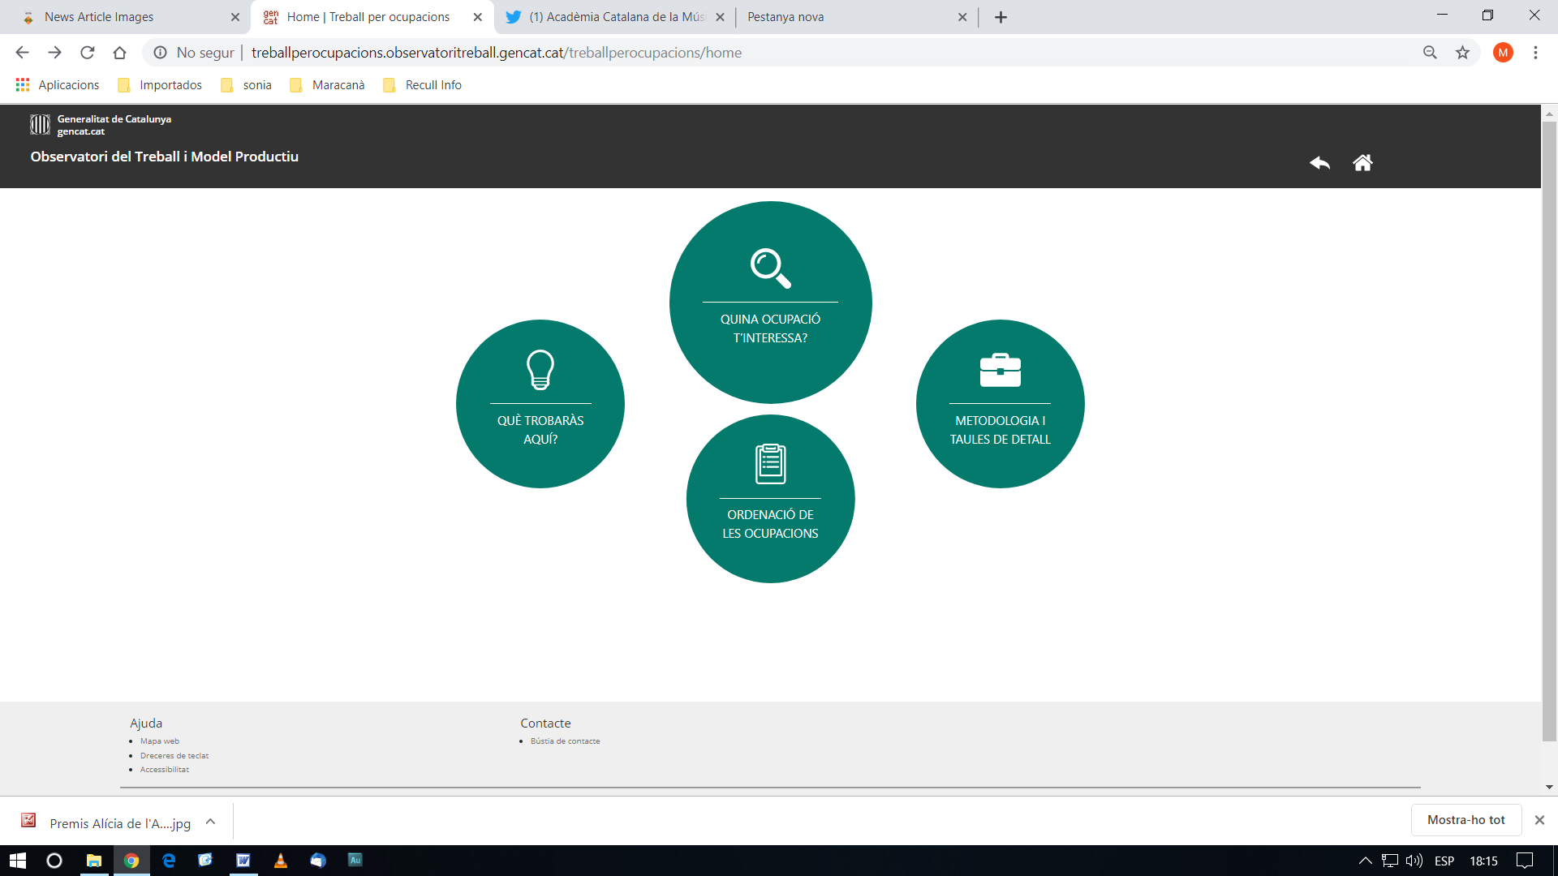Bookmark this page with the star icon
Image resolution: width=1558 pixels, height=876 pixels.
[x=1462, y=53]
